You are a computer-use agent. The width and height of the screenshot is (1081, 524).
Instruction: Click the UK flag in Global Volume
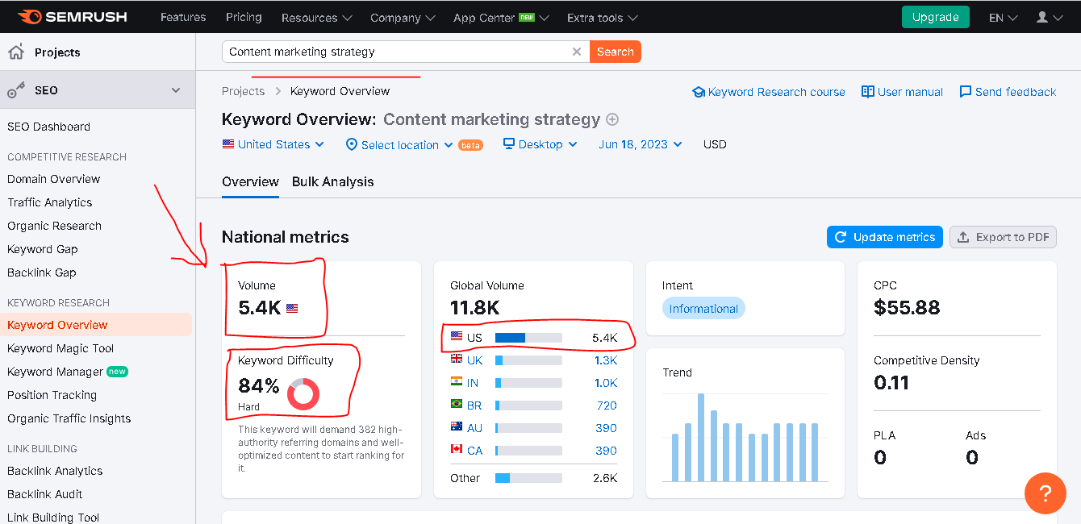click(x=457, y=360)
